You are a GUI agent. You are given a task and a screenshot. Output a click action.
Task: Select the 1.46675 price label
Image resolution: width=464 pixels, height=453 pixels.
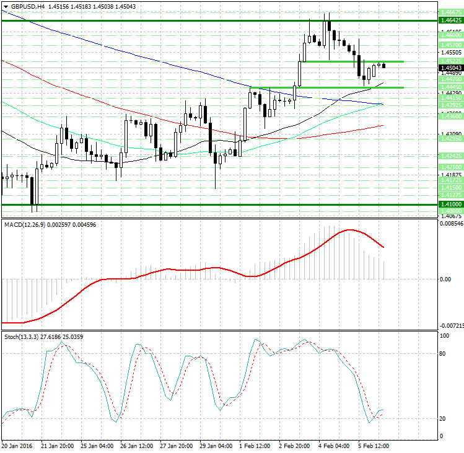coord(451,12)
